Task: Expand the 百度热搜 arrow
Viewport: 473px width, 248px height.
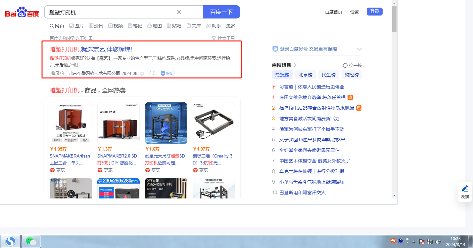Action: pyautogui.click(x=295, y=65)
